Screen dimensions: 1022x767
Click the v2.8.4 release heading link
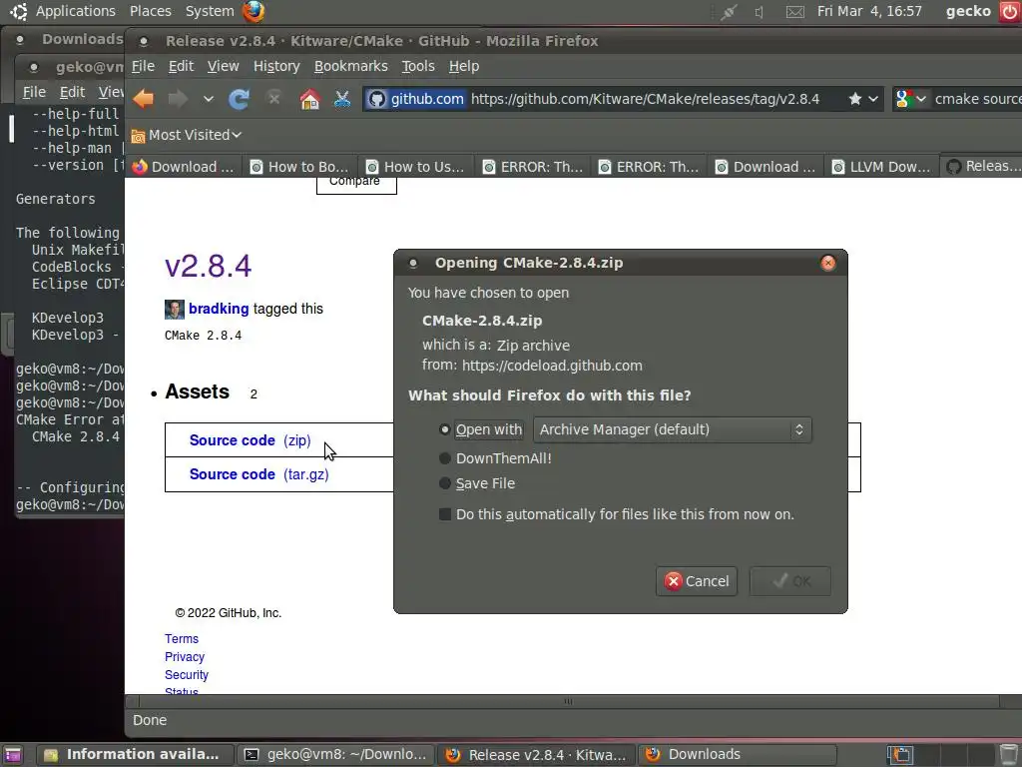208,266
